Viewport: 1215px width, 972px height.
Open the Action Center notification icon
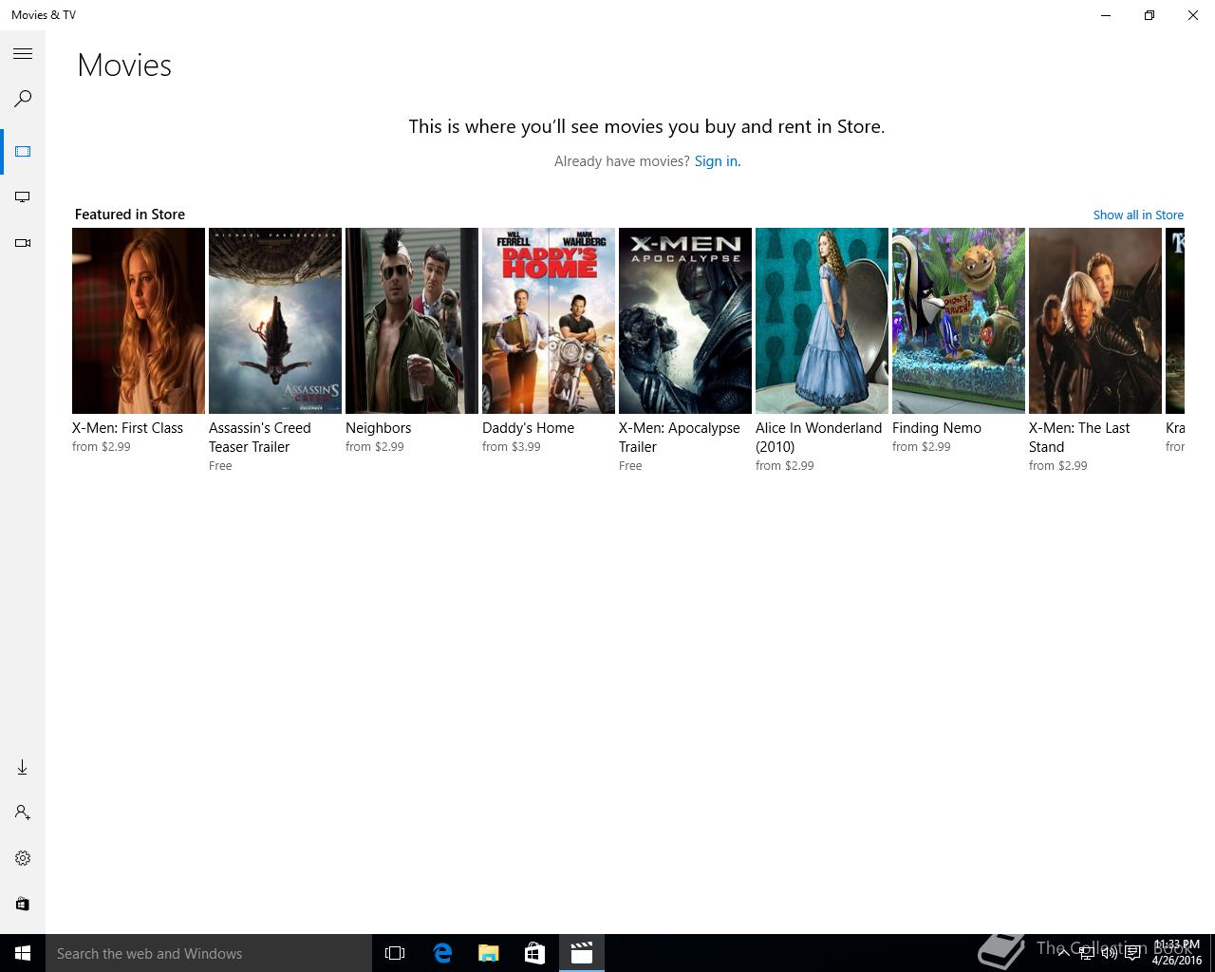(1132, 953)
